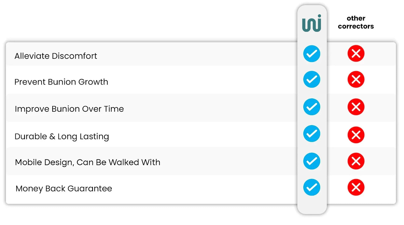Click red X for Durable & Long Lasting
This screenshot has width=404, height=225.
[x=356, y=135]
